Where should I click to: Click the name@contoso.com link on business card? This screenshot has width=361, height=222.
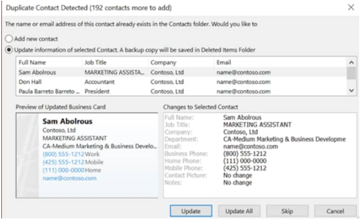(70, 178)
